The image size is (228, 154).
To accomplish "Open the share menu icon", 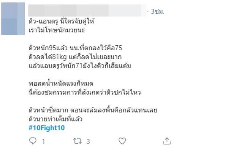I will 167,141.
